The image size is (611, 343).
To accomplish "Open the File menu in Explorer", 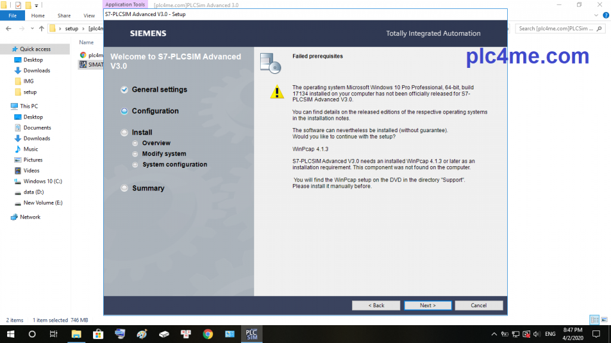I will [12, 16].
